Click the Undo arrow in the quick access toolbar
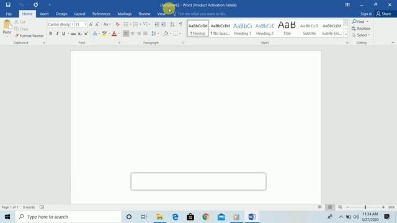The height and width of the screenshot is (223, 397). click(x=21, y=5)
